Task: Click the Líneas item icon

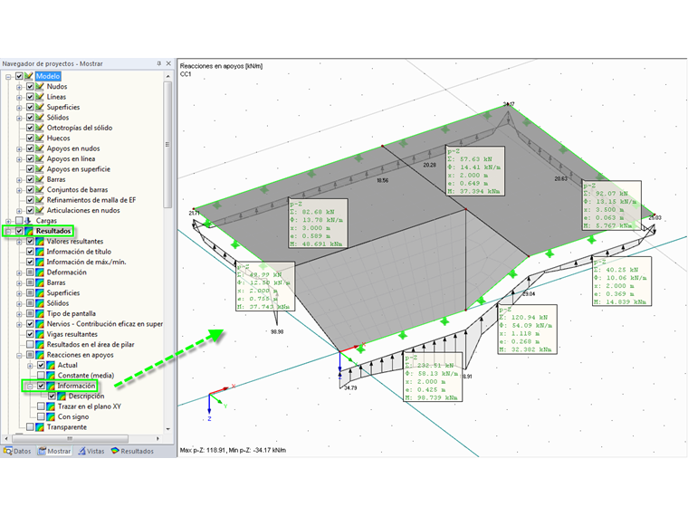Action: pyautogui.click(x=40, y=97)
